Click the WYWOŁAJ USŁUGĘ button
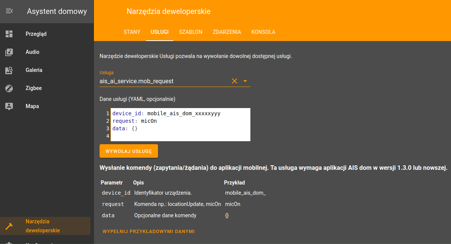Viewport: 451px width, 244px height. pos(129,151)
